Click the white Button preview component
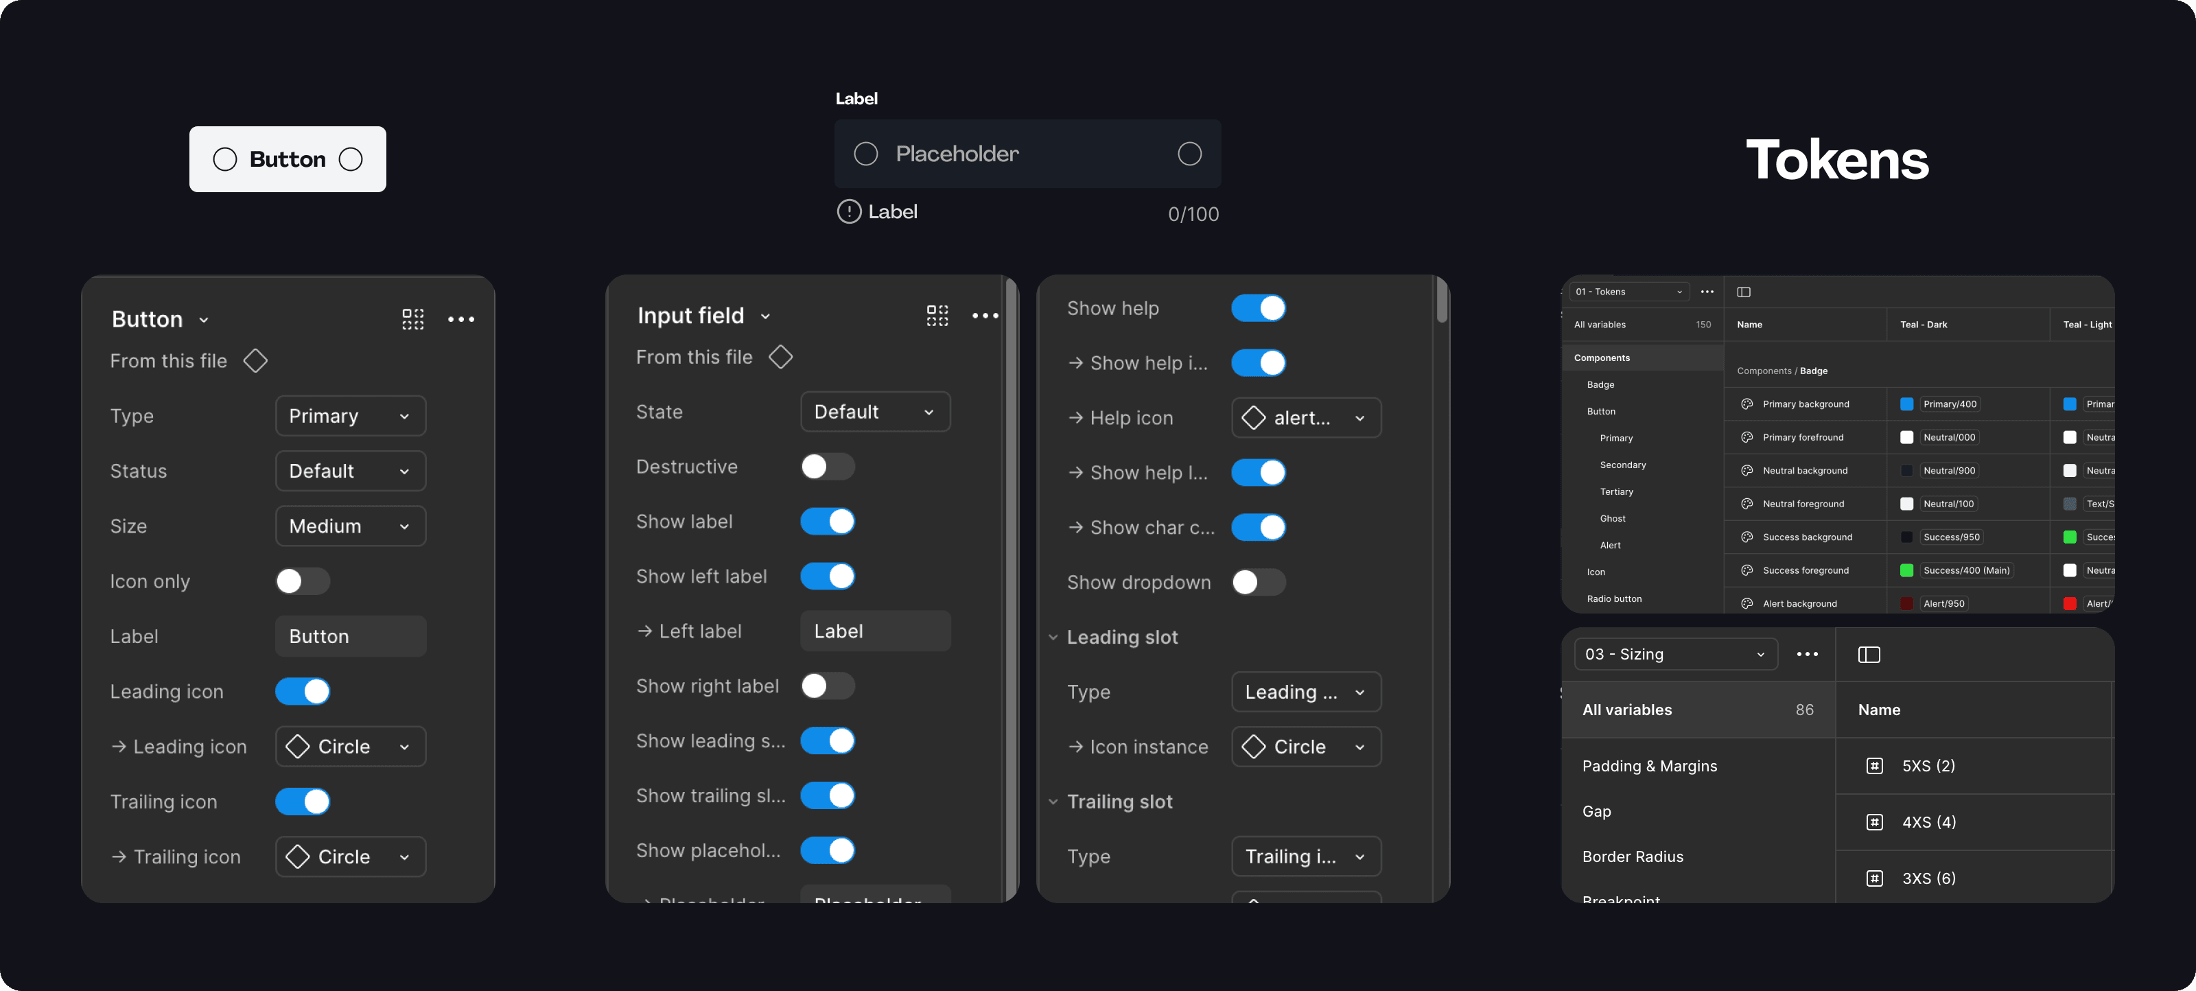This screenshot has height=991, width=2196. (x=288, y=159)
